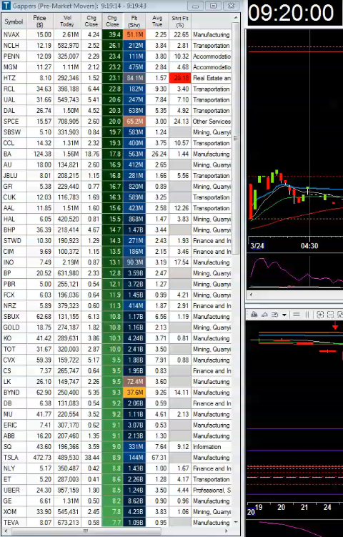Open the Gappers window's T application icon
This screenshot has height=537, width=343.
click(x=6, y=6)
